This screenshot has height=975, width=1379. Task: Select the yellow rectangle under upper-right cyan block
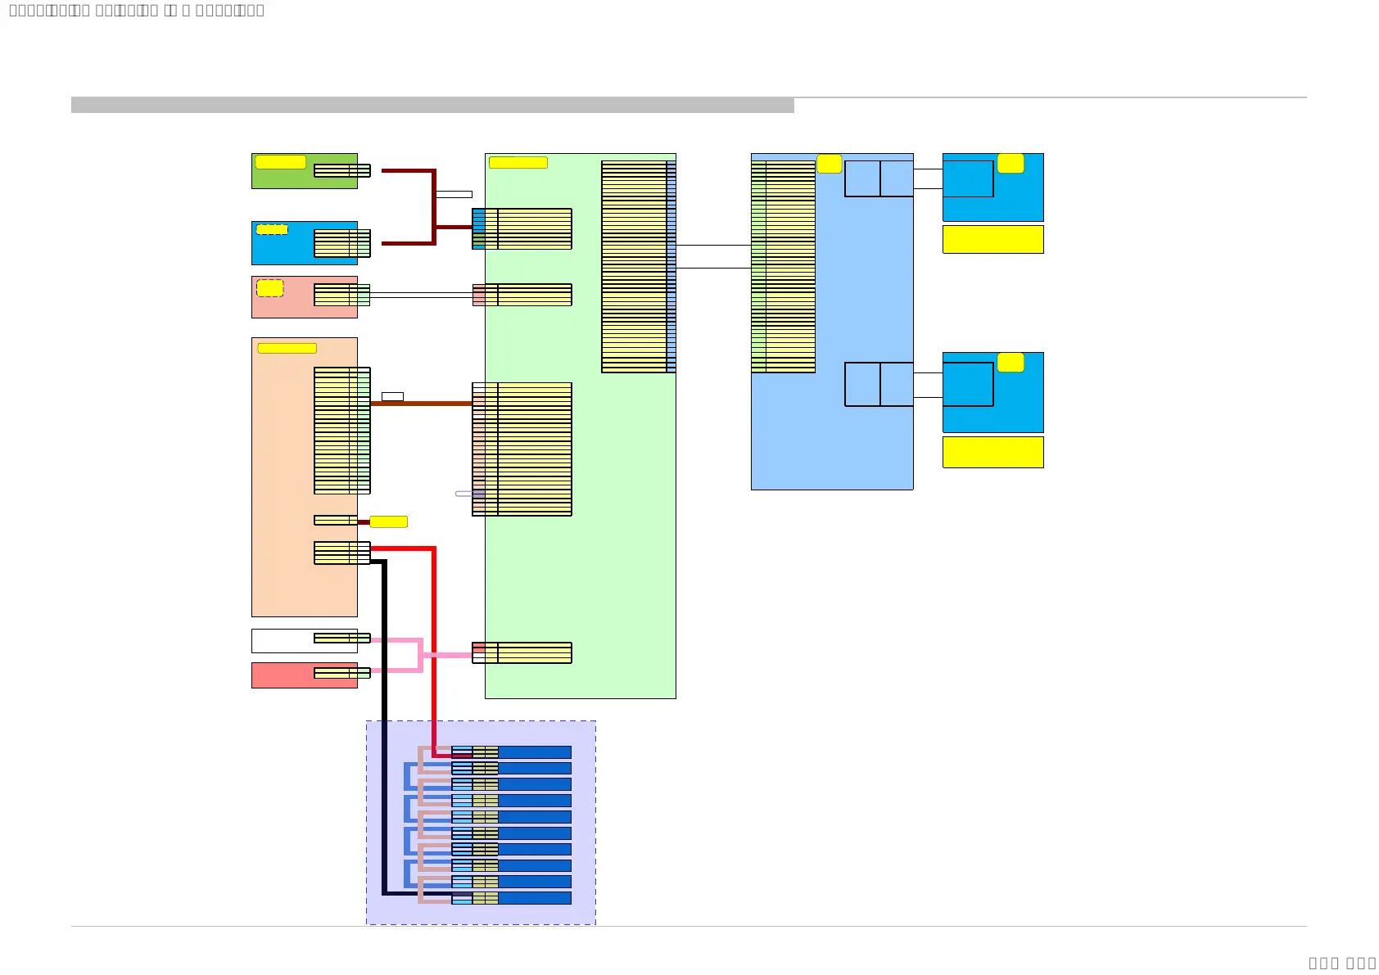(x=993, y=239)
